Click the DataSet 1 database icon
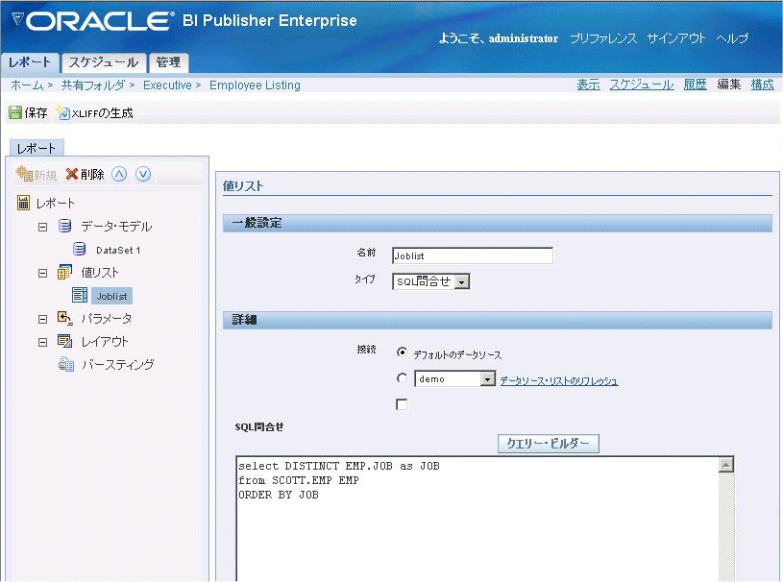 [79, 249]
